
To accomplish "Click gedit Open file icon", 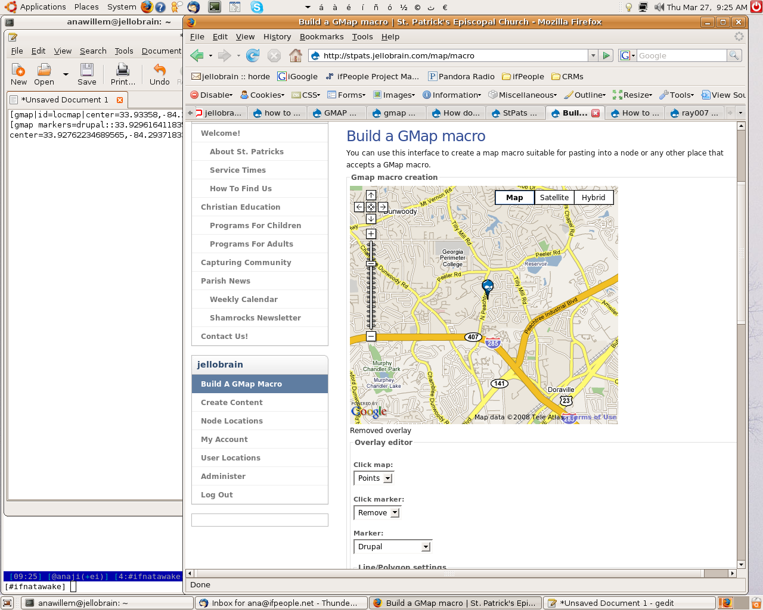I will 44,74.
